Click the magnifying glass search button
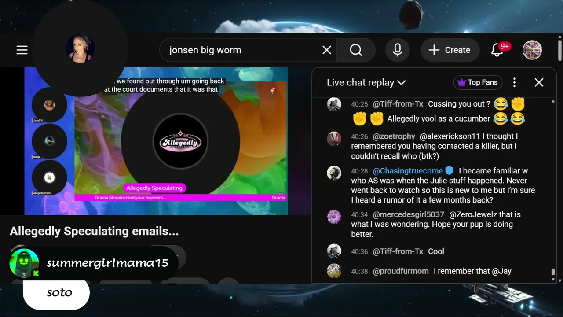The height and width of the screenshot is (317, 563). 356,50
